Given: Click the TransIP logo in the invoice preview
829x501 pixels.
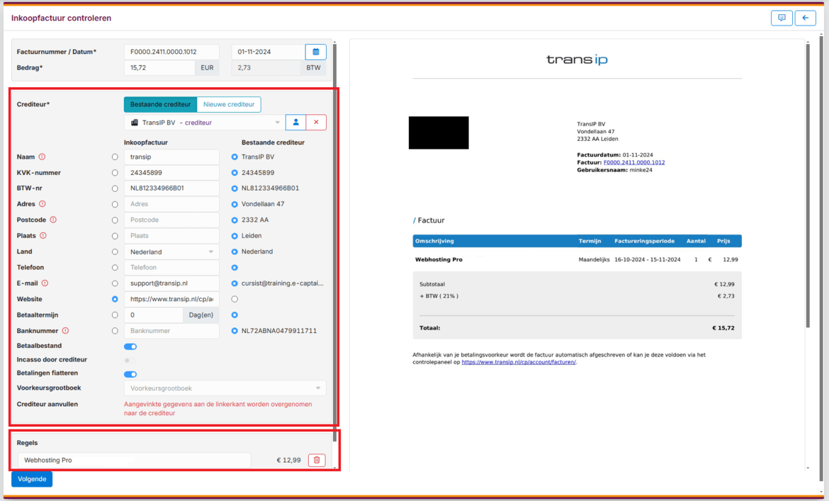Looking at the screenshot, I should click(577, 60).
